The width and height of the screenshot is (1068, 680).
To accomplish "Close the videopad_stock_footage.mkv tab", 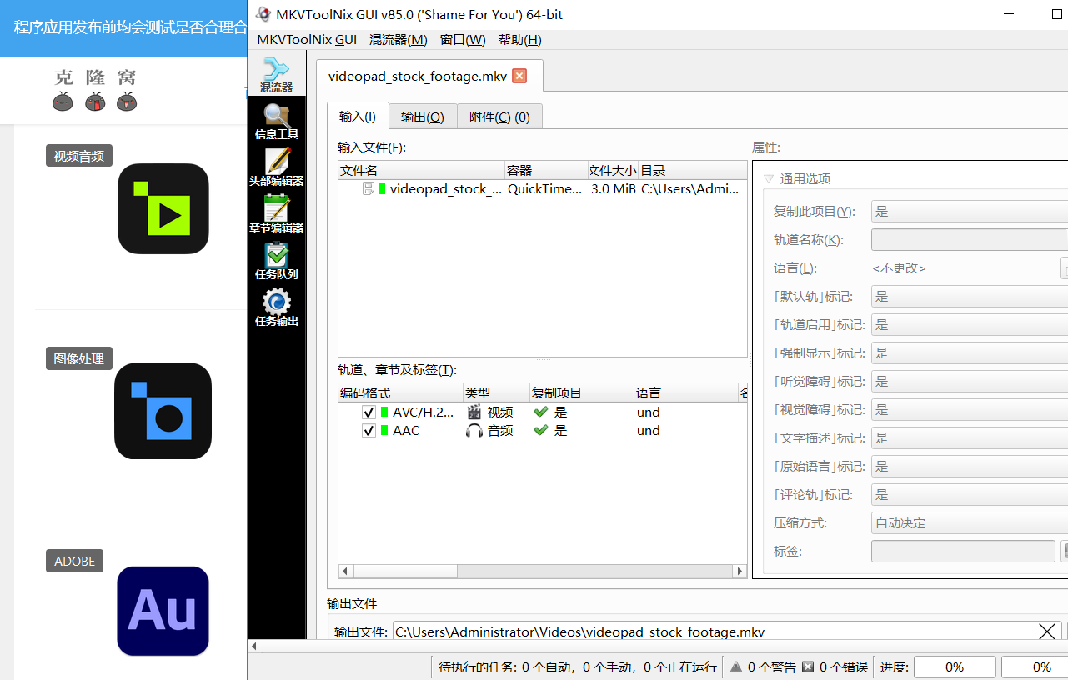I will tap(519, 76).
